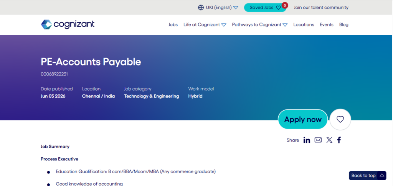Save job with round heart button
This screenshot has width=393, height=186.
(340, 119)
